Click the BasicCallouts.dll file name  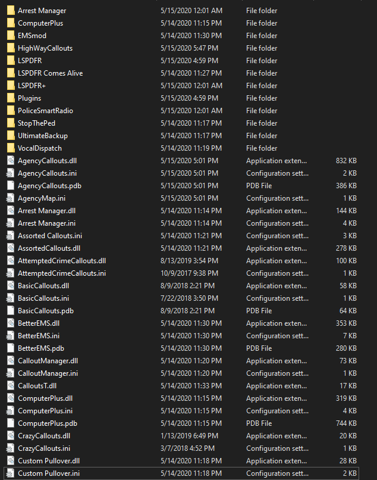click(x=43, y=286)
